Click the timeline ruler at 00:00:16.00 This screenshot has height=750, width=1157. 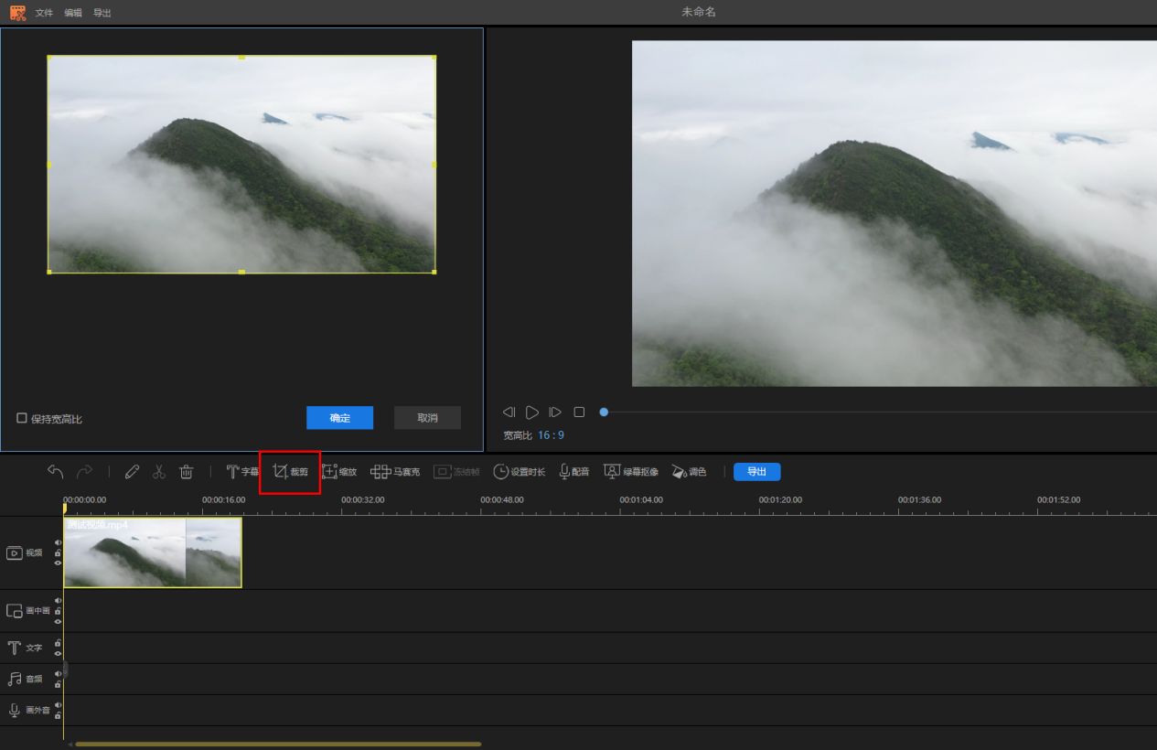point(223,500)
